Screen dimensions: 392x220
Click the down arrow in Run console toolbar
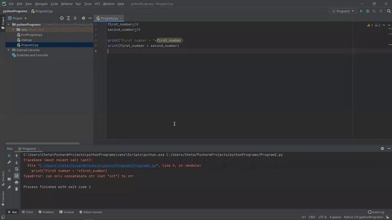[x=17, y=163]
